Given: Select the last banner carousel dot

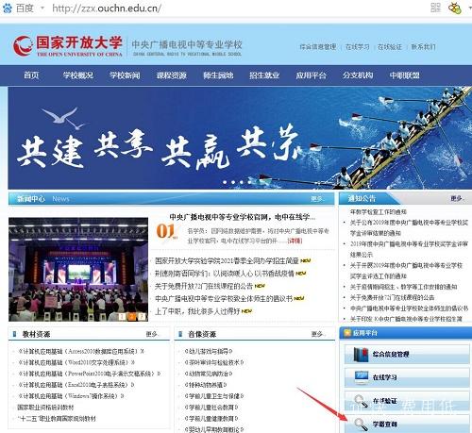Looking at the screenshot, I should (249, 182).
